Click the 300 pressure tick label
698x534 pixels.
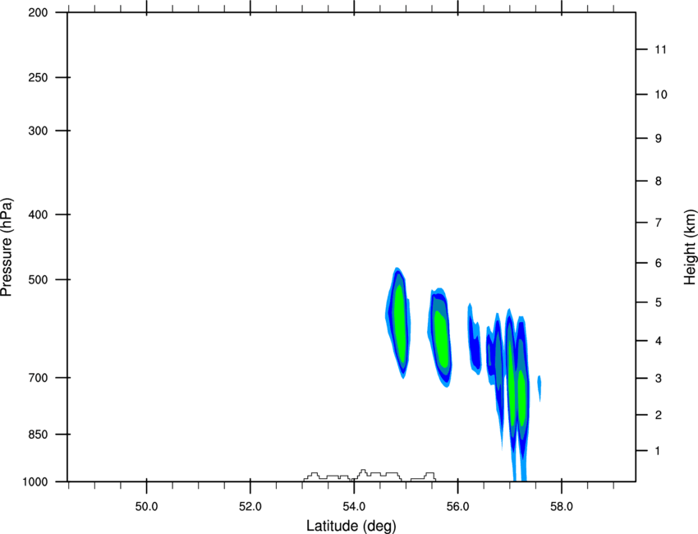(x=38, y=131)
